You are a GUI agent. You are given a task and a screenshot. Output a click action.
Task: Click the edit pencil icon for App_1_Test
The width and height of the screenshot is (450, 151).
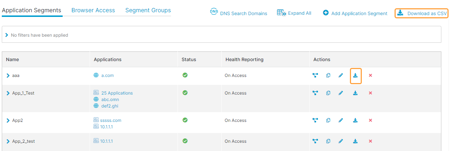pyautogui.click(x=341, y=93)
